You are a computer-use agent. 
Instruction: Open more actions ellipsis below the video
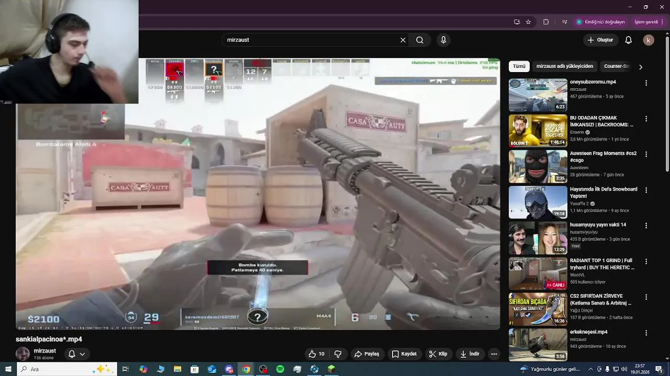click(494, 354)
